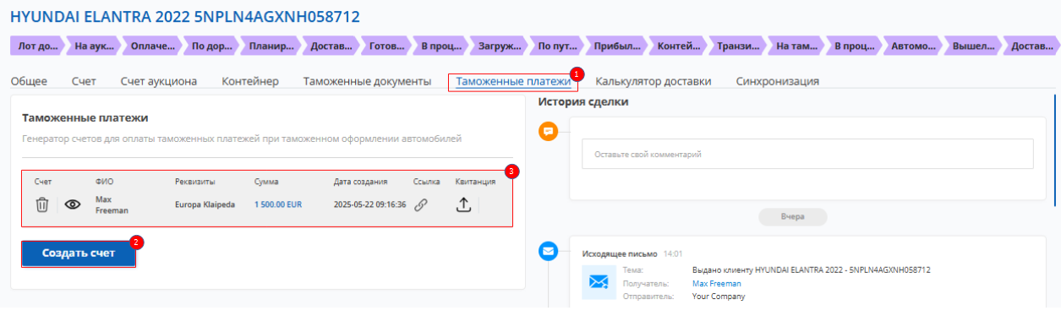Click the История сделки heading
The image size is (1061, 327).
pyautogui.click(x=582, y=102)
